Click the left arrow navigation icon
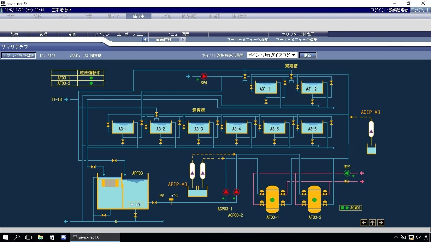The height and width of the screenshot is (242, 431). pos(364,223)
